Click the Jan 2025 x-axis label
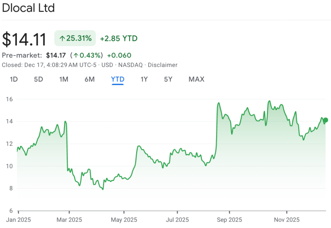Image resolution: width=331 pixels, height=228 pixels. [x=19, y=220]
